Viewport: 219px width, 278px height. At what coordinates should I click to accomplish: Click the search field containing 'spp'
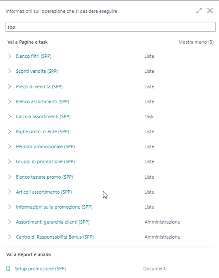[109, 27]
